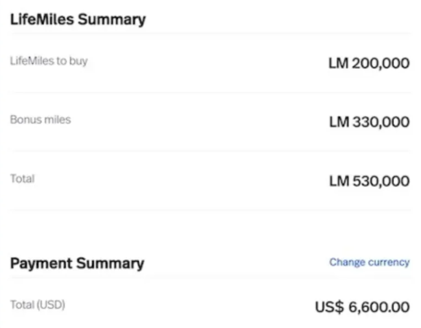Select the LM 530,000 total value
Viewport: 421px width, 328px height.
point(369,181)
